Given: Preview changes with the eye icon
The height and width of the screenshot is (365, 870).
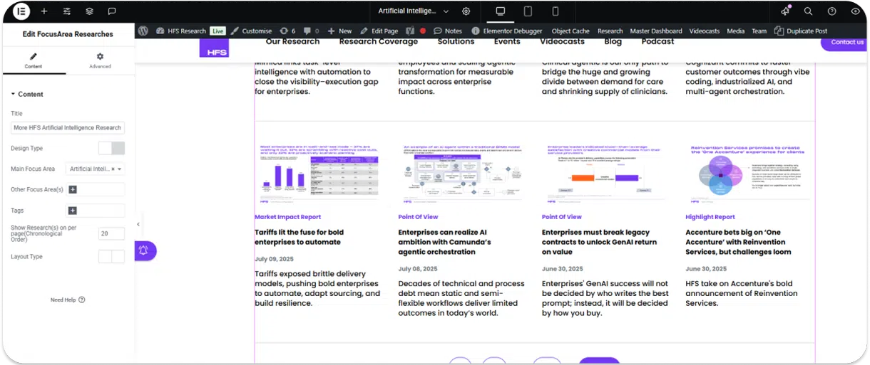Looking at the screenshot, I should click(855, 11).
